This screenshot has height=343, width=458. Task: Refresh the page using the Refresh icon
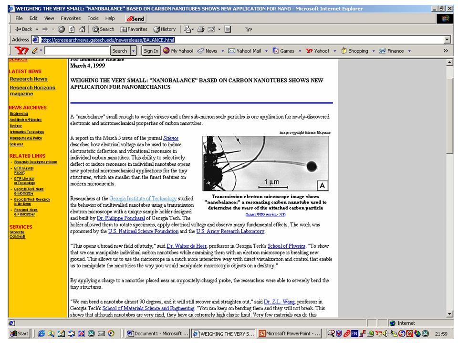(72, 29)
